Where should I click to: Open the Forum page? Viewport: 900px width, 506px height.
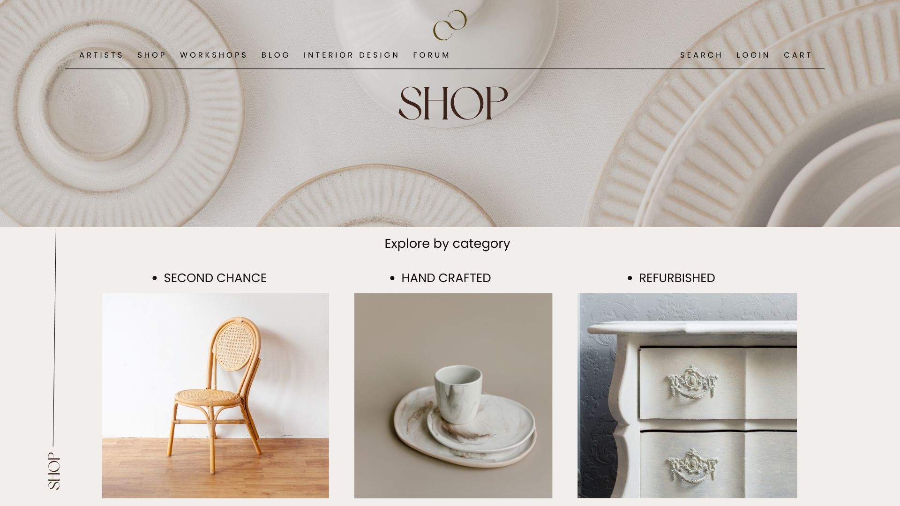[x=431, y=55]
